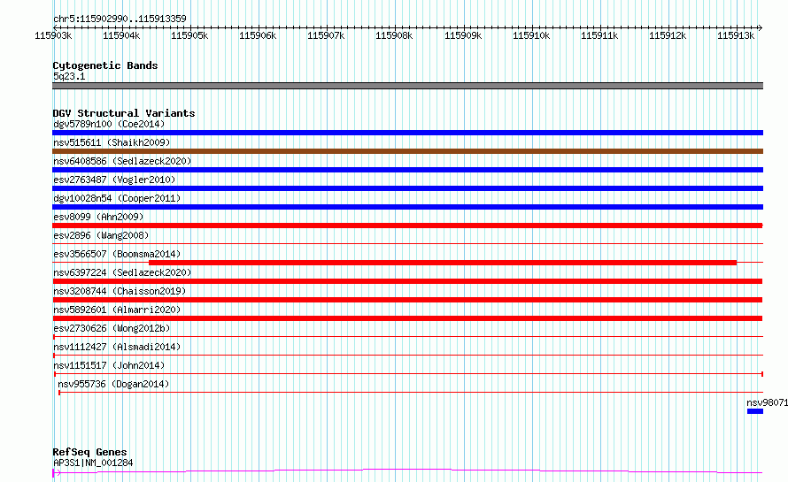Screen dimensions: 788x482
Task: Click the nsv1112427 (Alsmadi2014) label
Action: (x=117, y=347)
